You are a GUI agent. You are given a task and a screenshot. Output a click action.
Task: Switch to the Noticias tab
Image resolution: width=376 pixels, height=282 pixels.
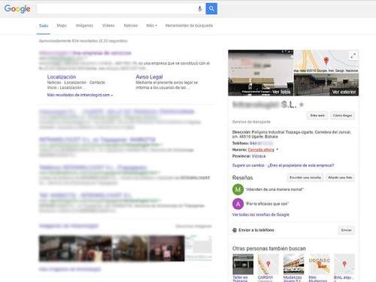coord(131,26)
